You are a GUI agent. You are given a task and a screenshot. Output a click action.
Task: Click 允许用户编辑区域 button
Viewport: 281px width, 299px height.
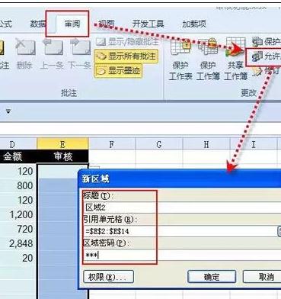[264, 56]
